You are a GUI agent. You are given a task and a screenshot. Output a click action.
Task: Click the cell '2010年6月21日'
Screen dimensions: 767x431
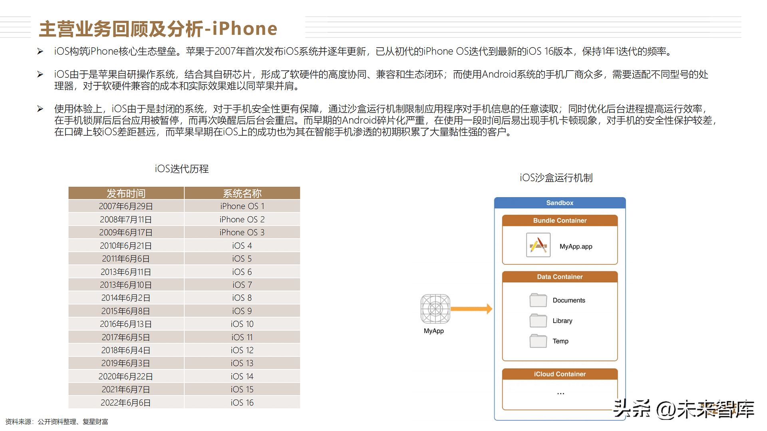[126, 245]
